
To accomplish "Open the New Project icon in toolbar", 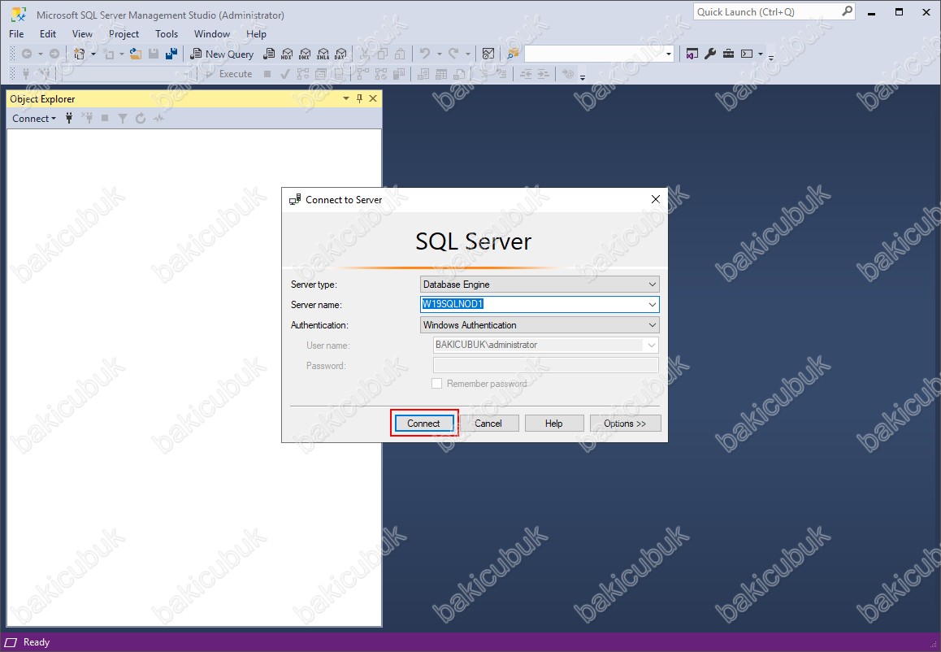I will [79, 54].
